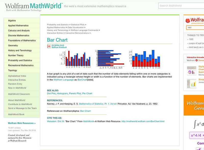The width and height of the screenshot is (204, 150).
Task: Go to a Random Entry
Action: click(x=15, y=84)
